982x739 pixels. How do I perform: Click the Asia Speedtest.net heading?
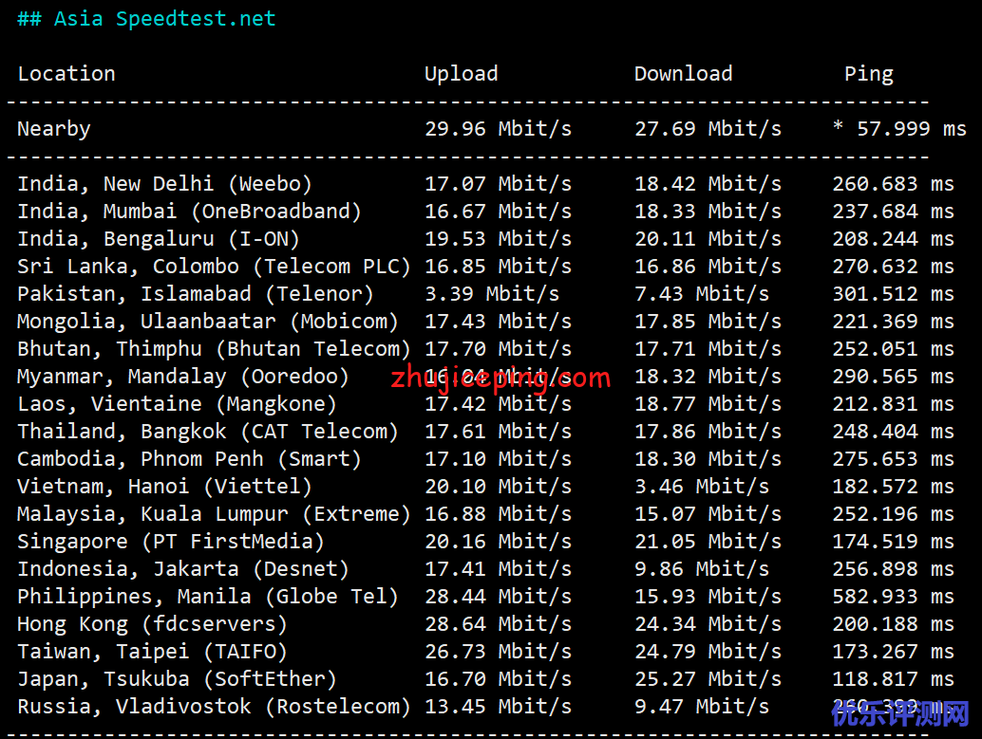(x=146, y=19)
